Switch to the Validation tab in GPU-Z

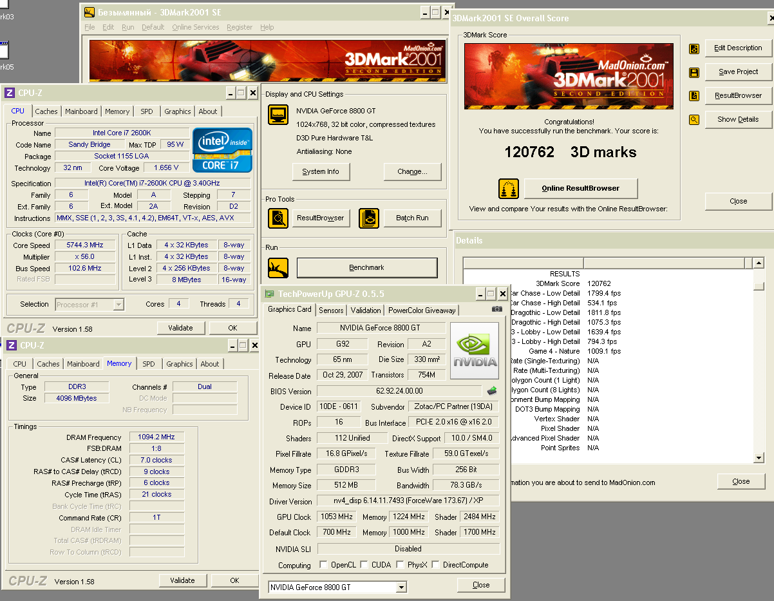coord(366,310)
